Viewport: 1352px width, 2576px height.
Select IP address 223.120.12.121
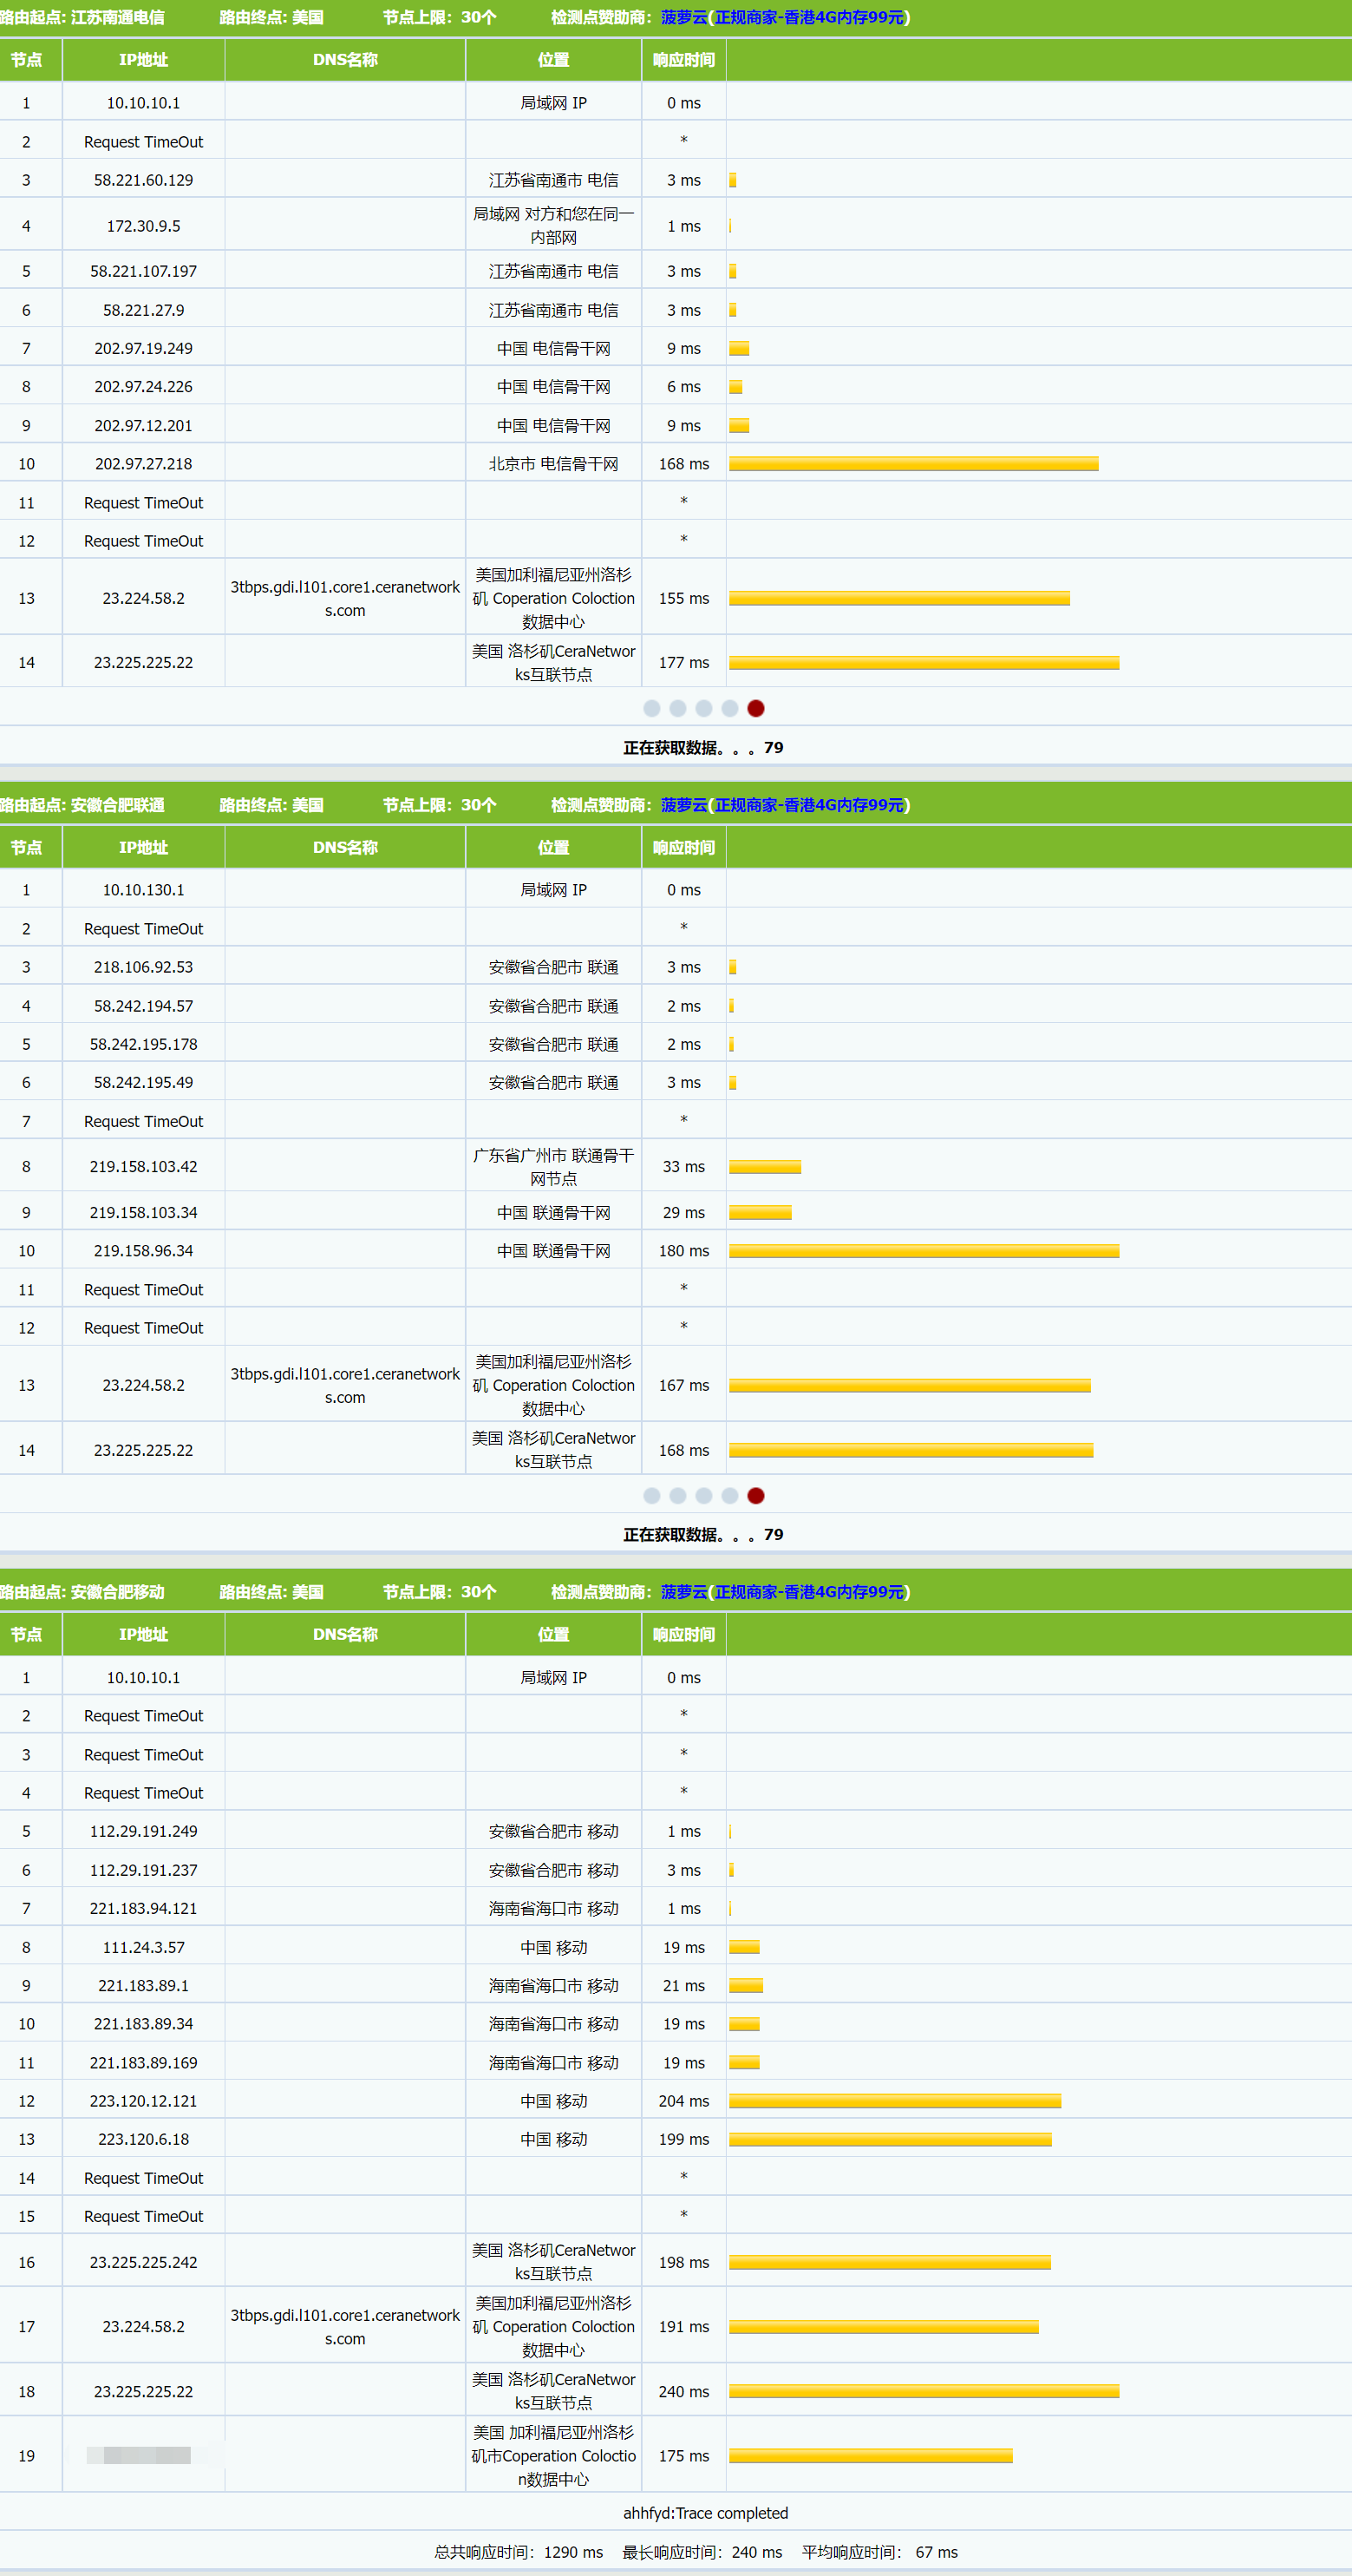pos(144,2100)
